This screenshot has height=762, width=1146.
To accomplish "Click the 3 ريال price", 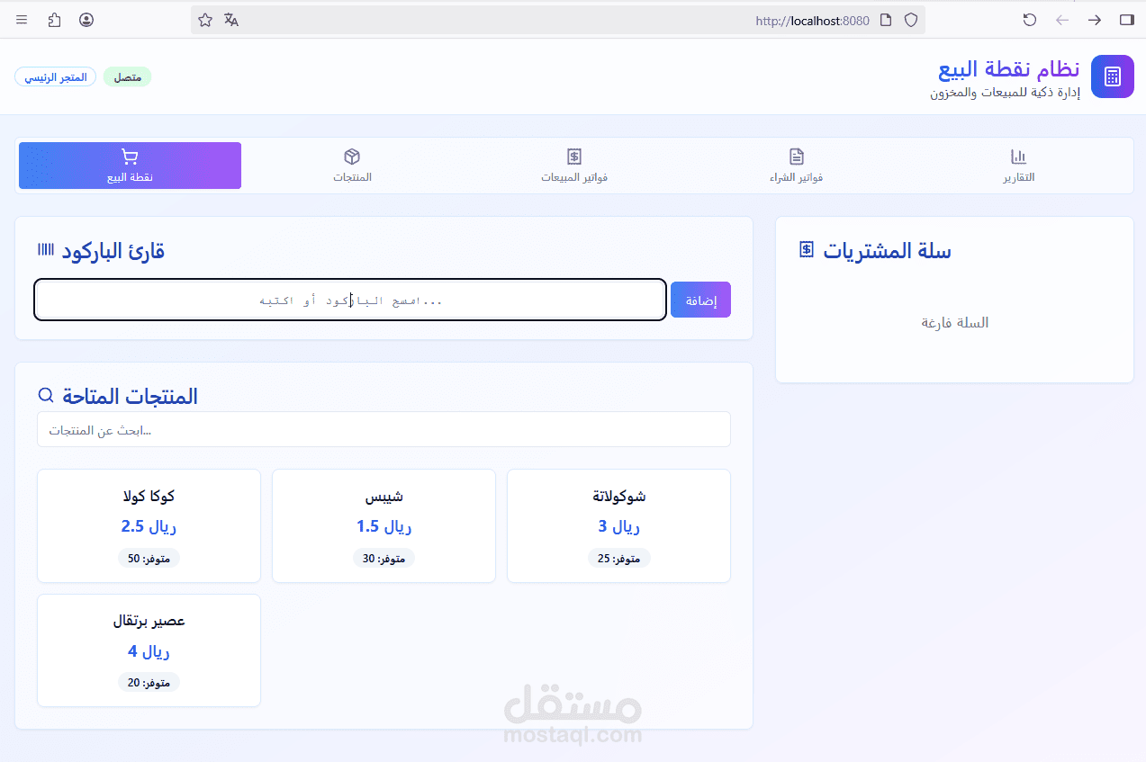I will (x=618, y=526).
